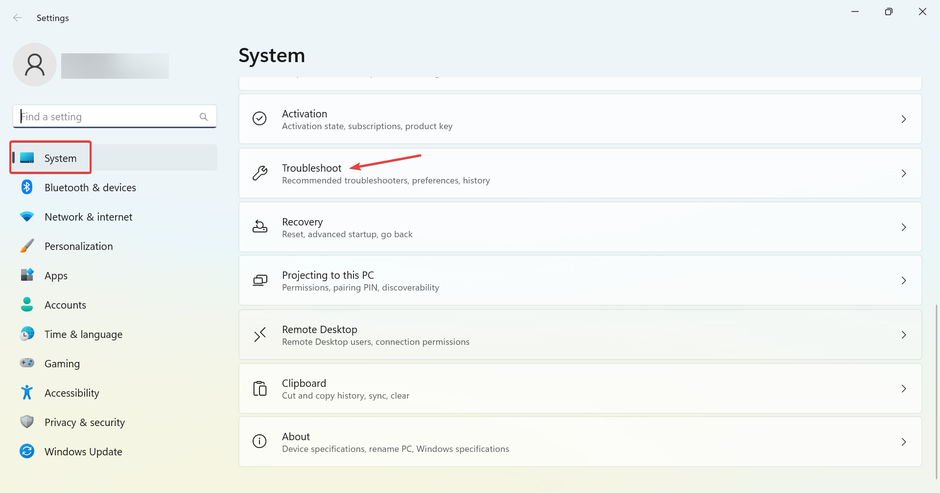The height and width of the screenshot is (493, 940).
Task: Click the Accounts person icon
Action: tap(27, 304)
